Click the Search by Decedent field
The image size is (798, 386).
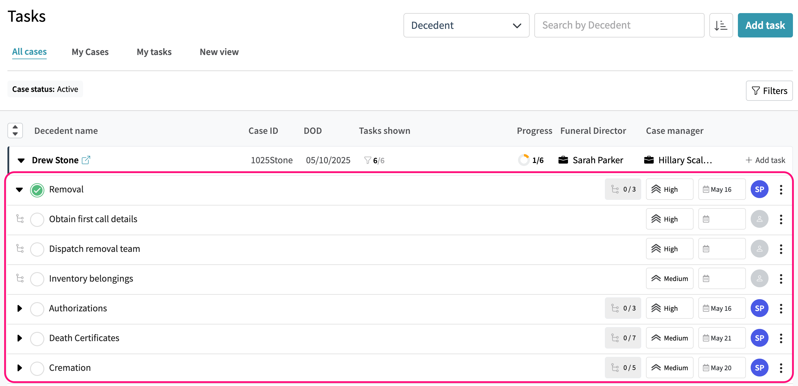619,25
